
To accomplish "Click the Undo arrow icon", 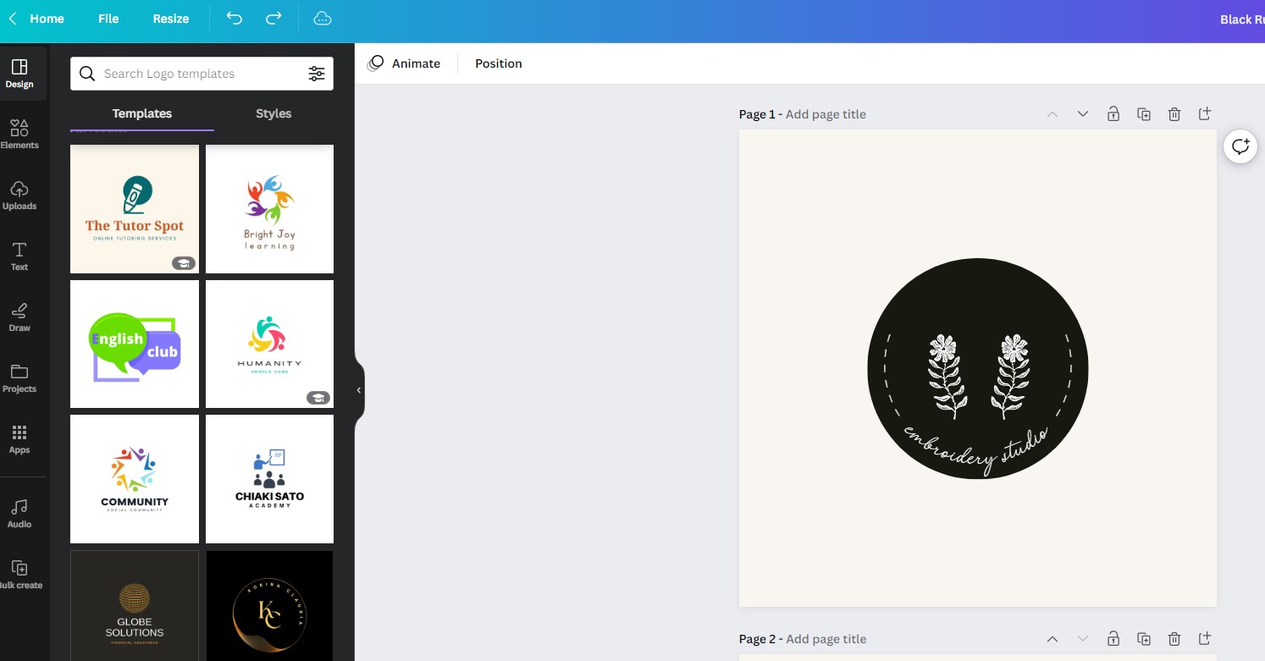I will coord(235,19).
